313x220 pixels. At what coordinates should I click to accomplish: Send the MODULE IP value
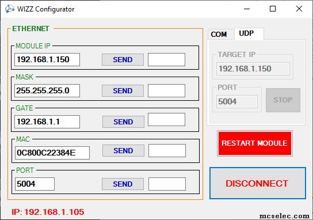click(x=123, y=59)
